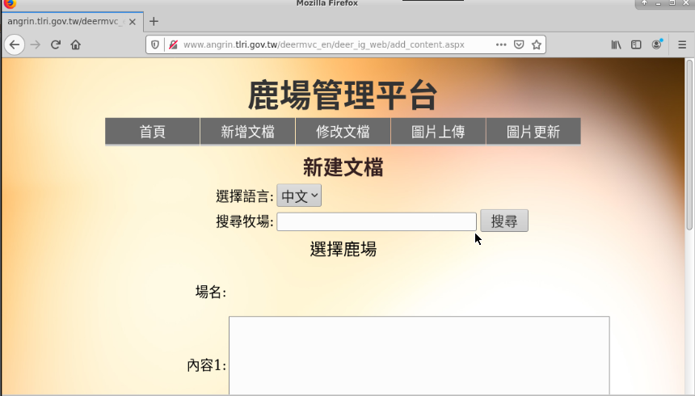Click the 新建文檔 title text
Image resolution: width=695 pixels, height=396 pixels.
pos(343,167)
